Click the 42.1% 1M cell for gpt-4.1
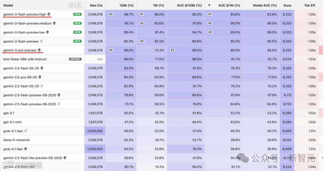Viewport: 325px width, 171px height. [x=152, y=113]
